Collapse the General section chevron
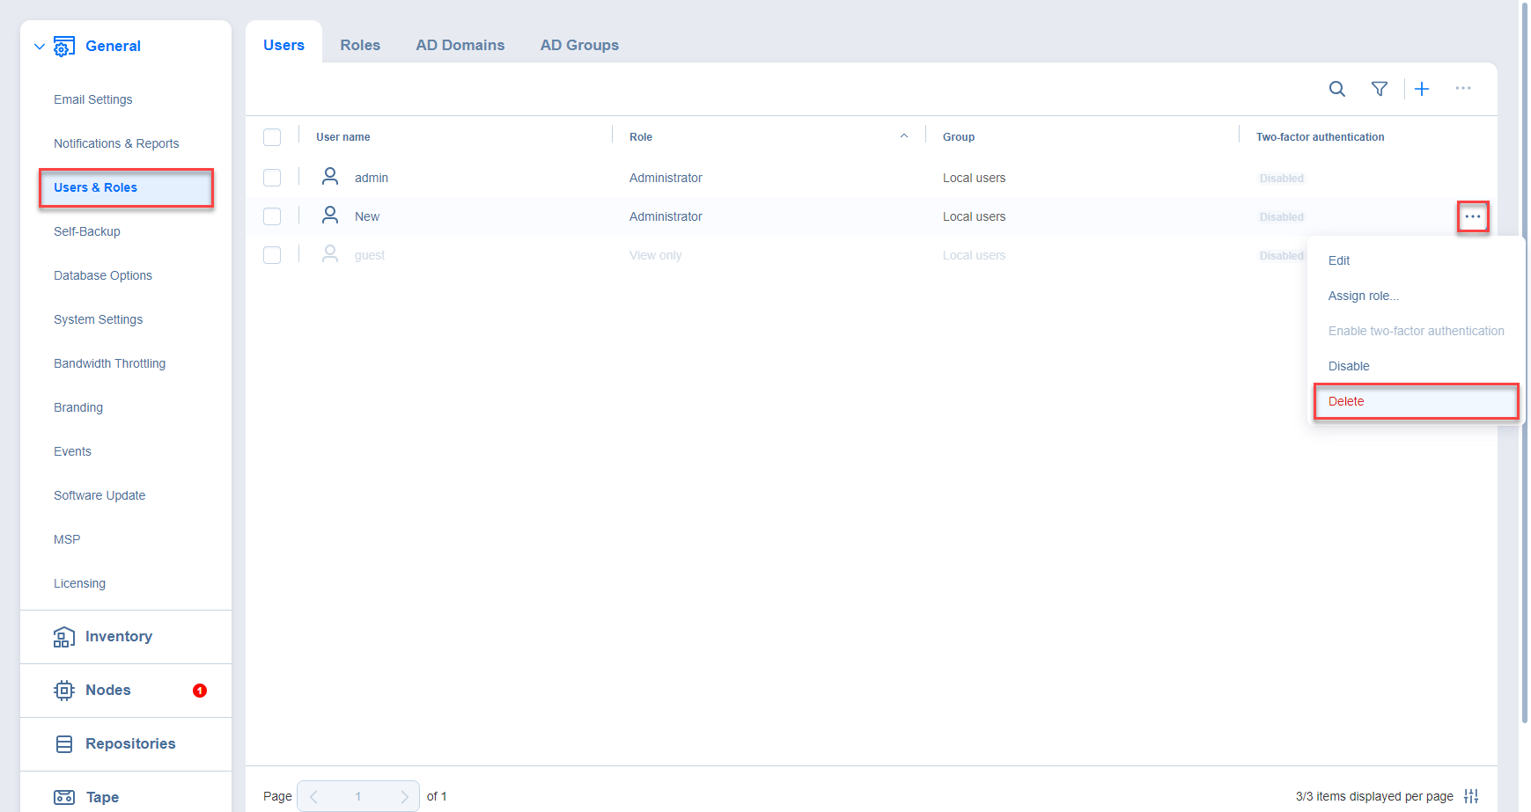1531x812 pixels. coord(39,47)
